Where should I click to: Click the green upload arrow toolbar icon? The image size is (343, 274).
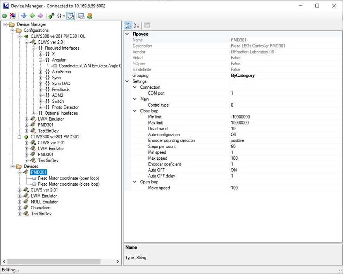[33, 16]
